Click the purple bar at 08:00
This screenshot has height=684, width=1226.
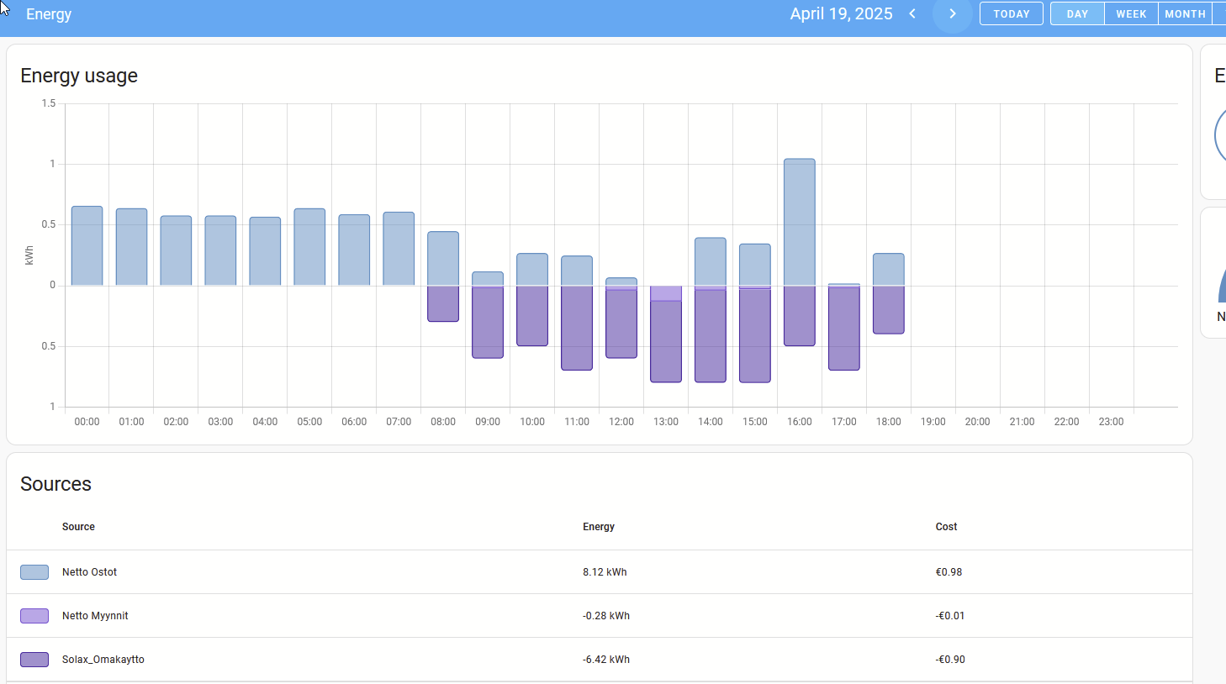click(x=443, y=303)
